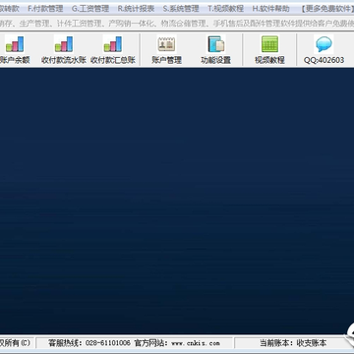Click the 更多免费软件 menu entry
The width and height of the screenshot is (354, 354).
[x=327, y=9]
